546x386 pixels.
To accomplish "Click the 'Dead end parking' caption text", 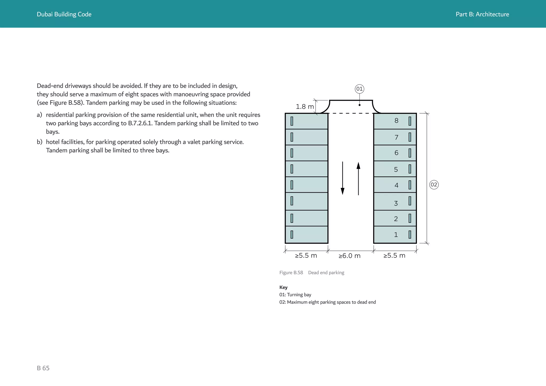I will coord(326,273).
